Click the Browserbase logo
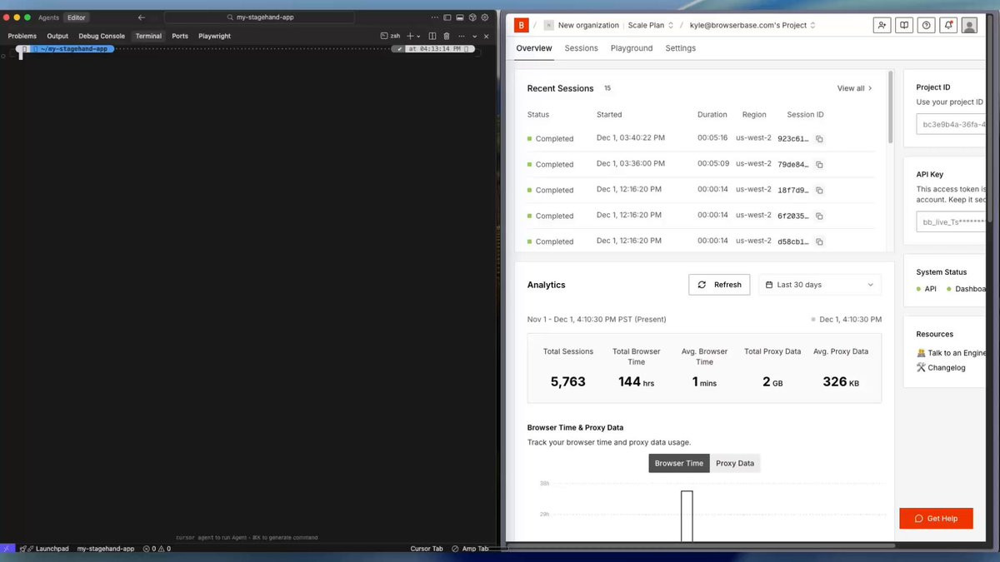This screenshot has height=562, width=1000. [521, 25]
